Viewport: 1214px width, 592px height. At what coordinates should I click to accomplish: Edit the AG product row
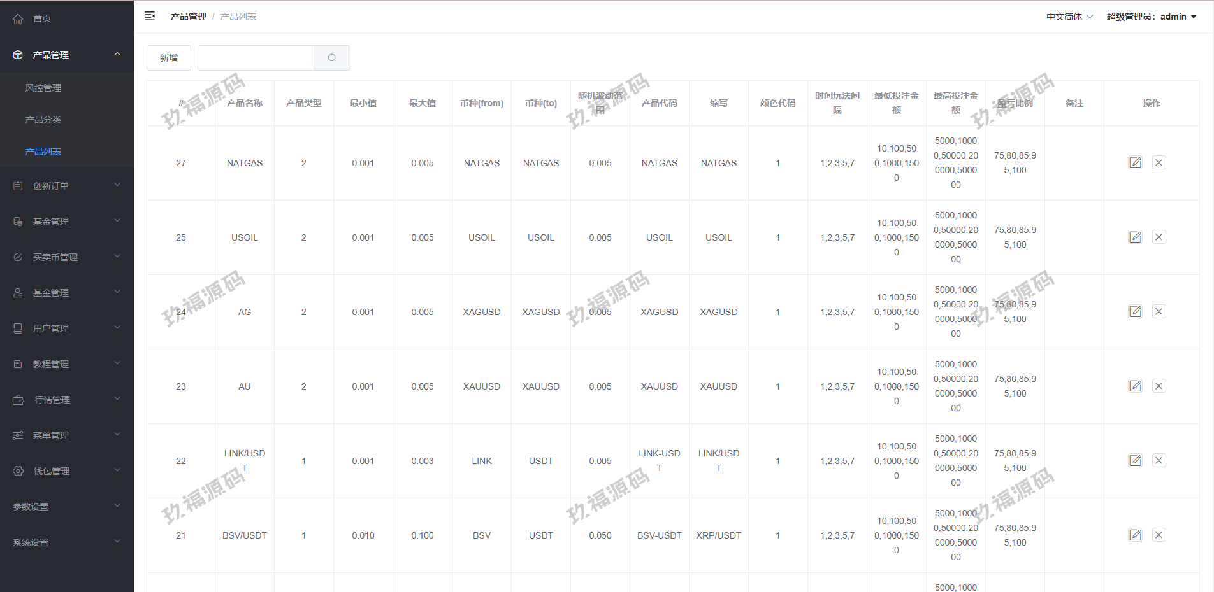[1135, 312]
